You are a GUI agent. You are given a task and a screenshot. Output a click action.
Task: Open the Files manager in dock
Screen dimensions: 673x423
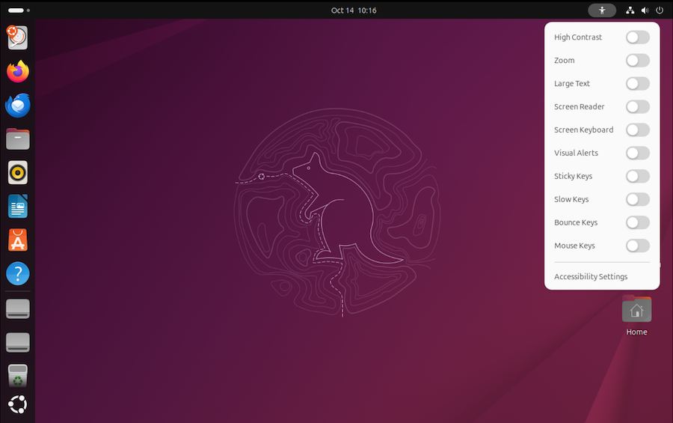[18, 139]
